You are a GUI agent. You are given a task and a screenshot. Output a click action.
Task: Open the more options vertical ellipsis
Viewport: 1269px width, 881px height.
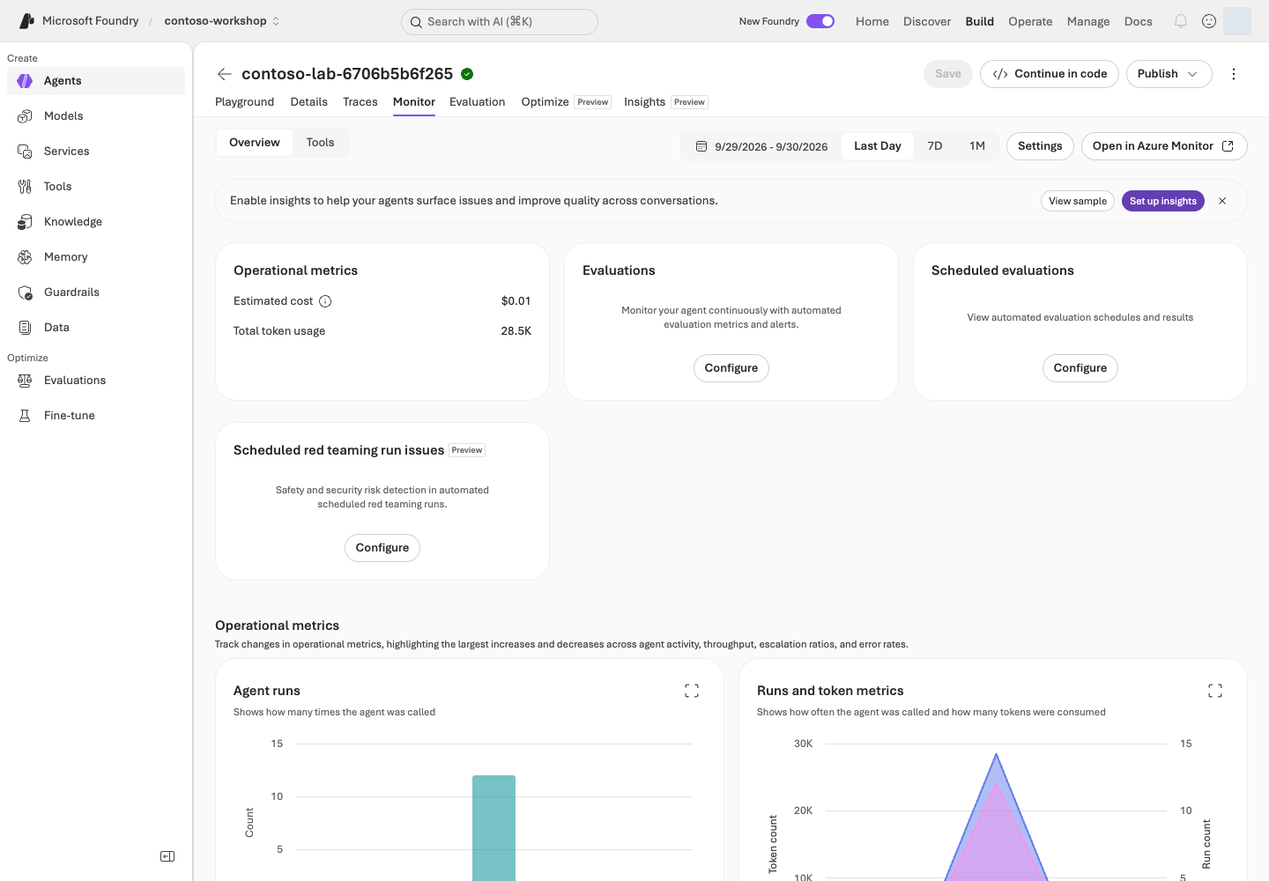pos(1234,74)
